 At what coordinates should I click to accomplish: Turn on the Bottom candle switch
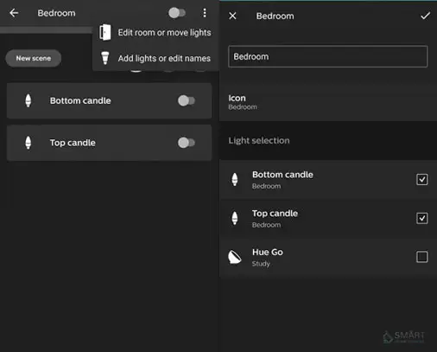point(187,100)
